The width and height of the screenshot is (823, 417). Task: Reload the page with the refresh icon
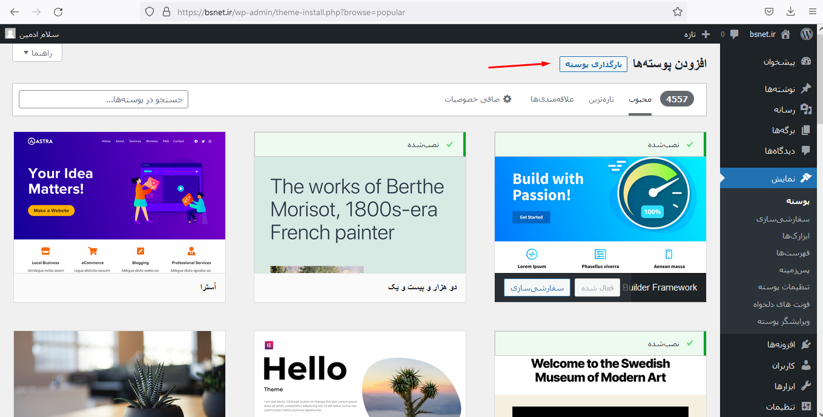[58, 11]
